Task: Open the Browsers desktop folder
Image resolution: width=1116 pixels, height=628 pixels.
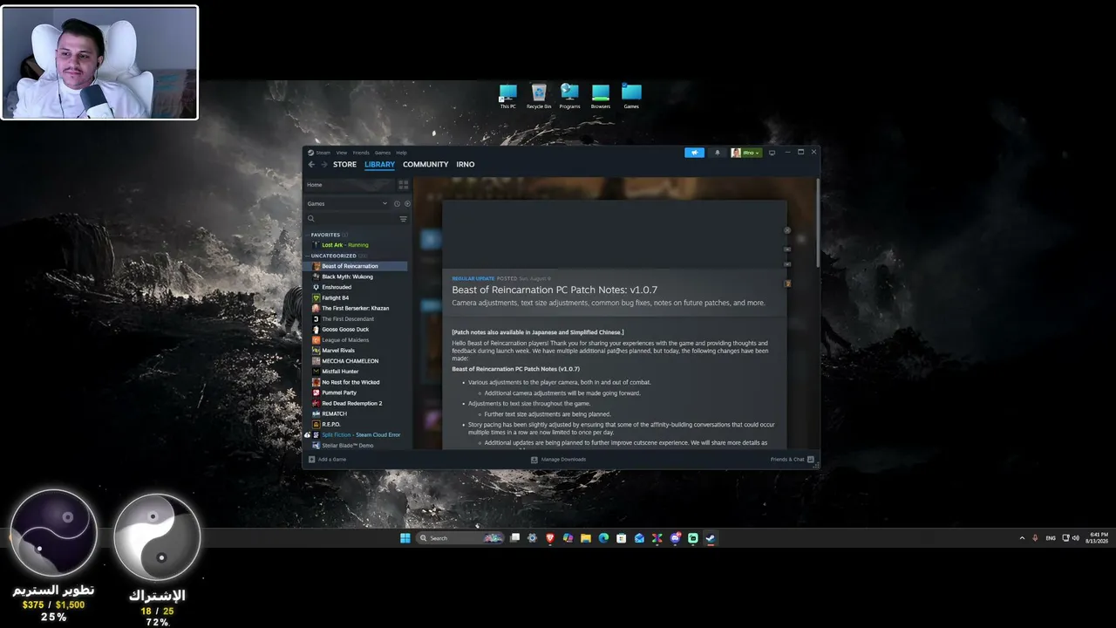Action: point(601,96)
